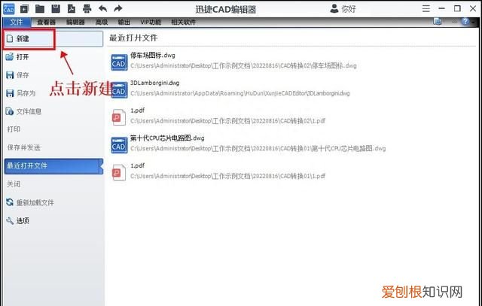
Task: Open 文件信息 in the file menu
Action: pos(53,111)
